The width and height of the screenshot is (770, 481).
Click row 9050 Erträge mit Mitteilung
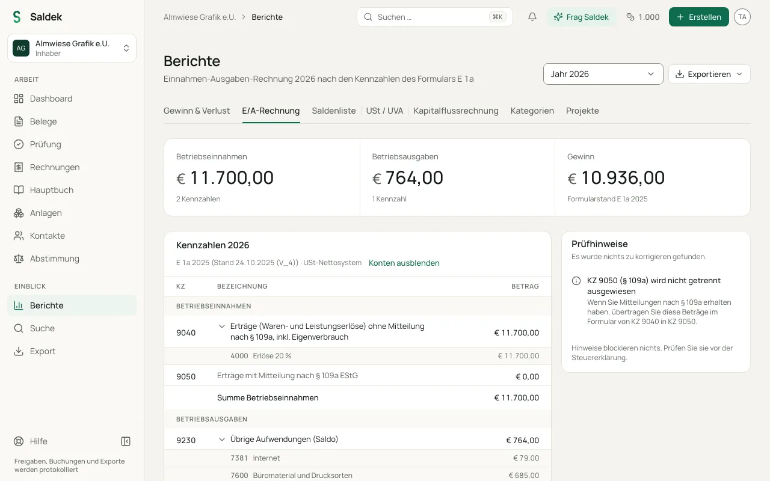pyautogui.click(x=357, y=376)
